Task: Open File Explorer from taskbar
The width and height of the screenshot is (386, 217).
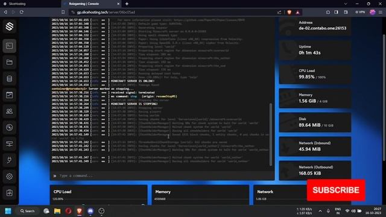Action: (x=57, y=211)
